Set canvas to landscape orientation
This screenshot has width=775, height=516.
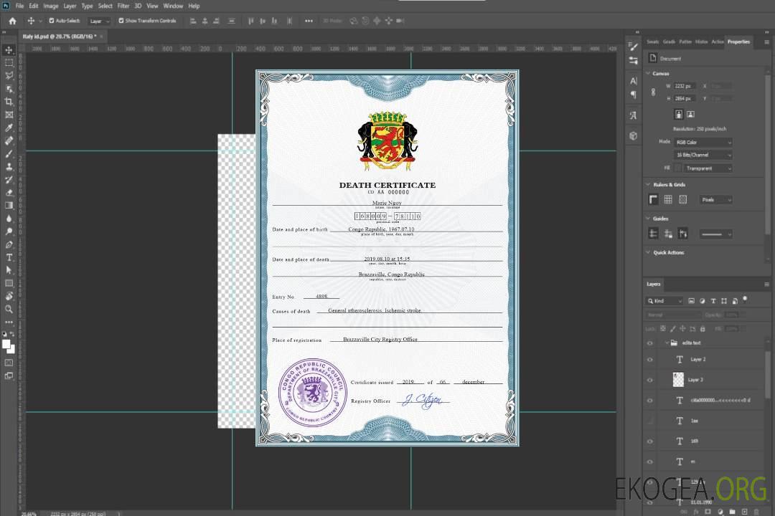pos(691,115)
